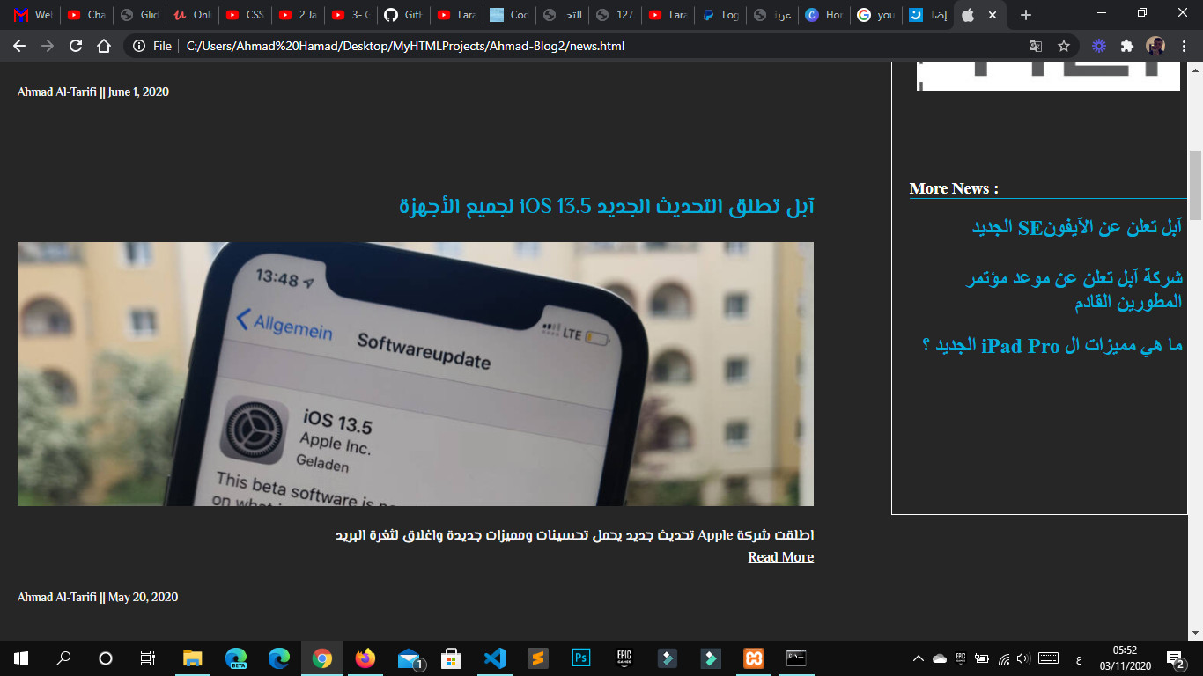Switch to the 'Log' PayPal tab
1203x676 pixels.
[x=720, y=15]
